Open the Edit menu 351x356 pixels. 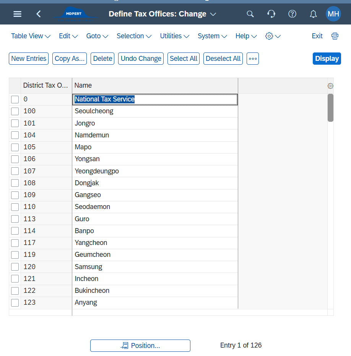(x=68, y=36)
